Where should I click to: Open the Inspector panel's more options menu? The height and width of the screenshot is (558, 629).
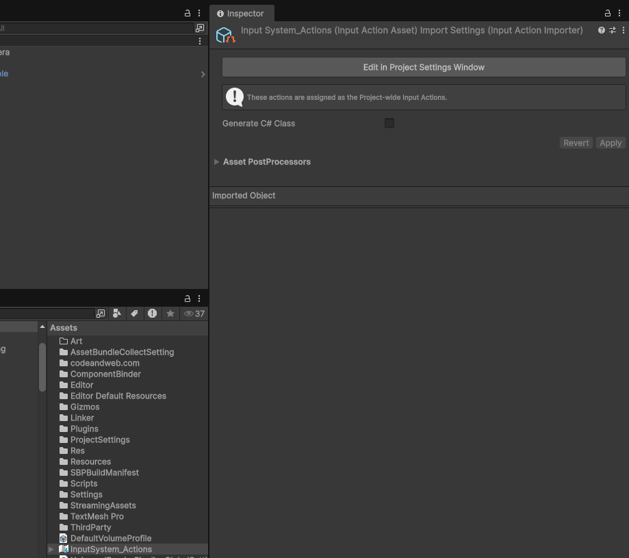[x=619, y=13]
